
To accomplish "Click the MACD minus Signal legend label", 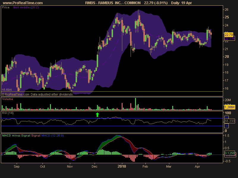I will 16,136.
